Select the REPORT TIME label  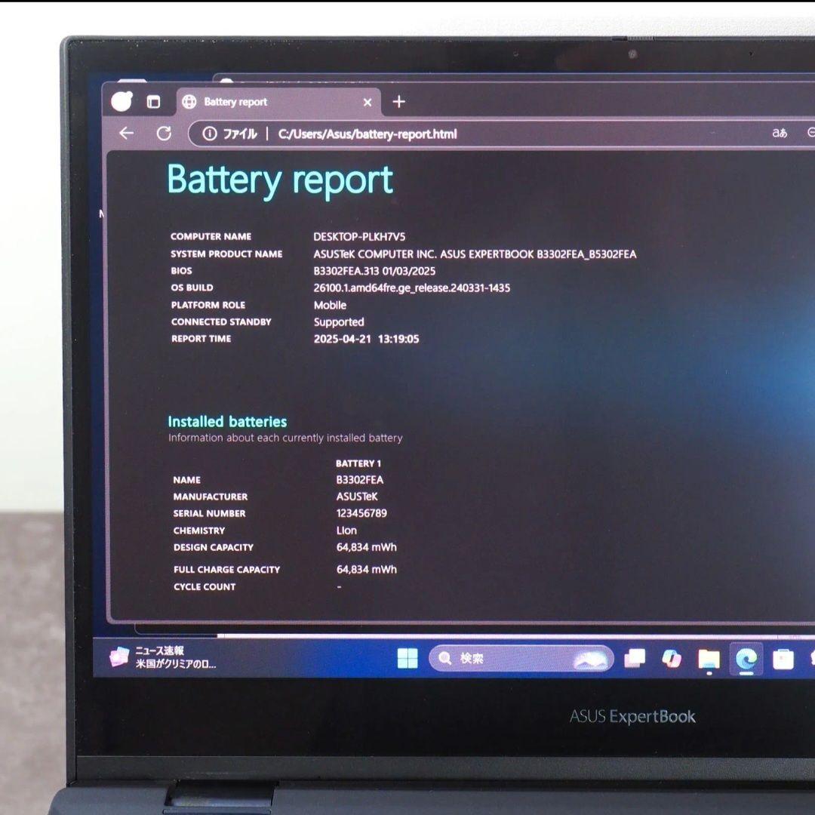(201, 338)
